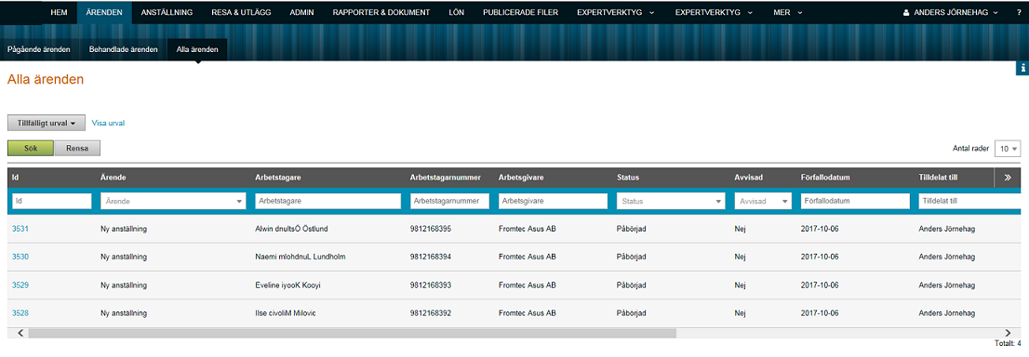Focus the Förfallodatum filter field
The width and height of the screenshot is (1029, 357).
pos(855,202)
